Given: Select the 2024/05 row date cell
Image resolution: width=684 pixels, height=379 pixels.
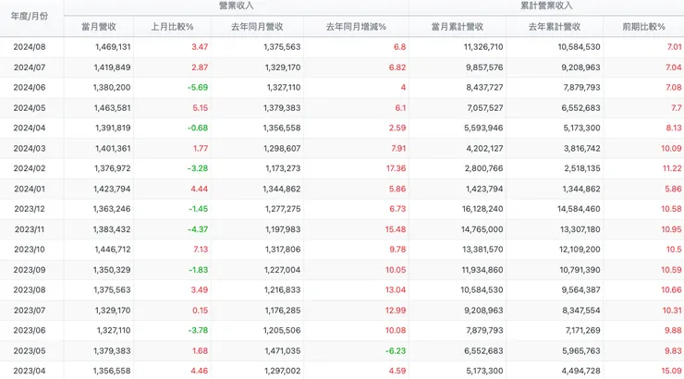Looking at the screenshot, I should (30, 108).
